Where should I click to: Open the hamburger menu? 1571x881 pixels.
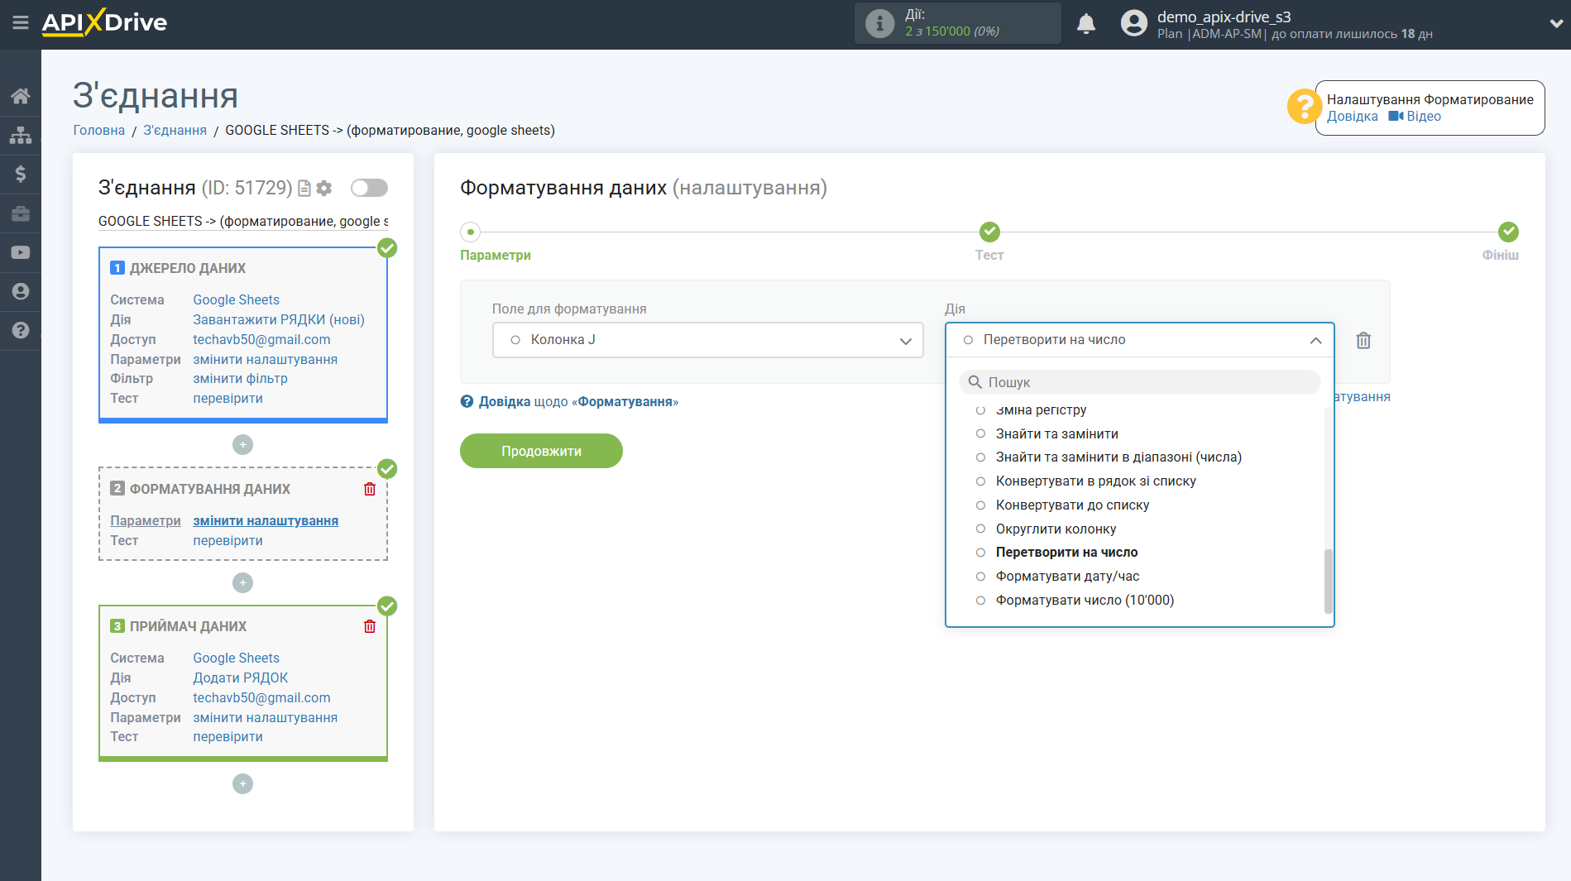21,22
